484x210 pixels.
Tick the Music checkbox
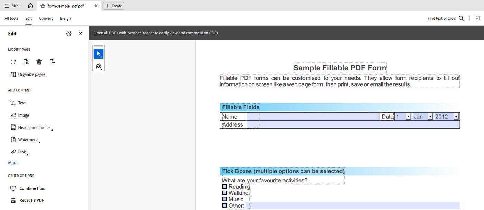coord(225,199)
